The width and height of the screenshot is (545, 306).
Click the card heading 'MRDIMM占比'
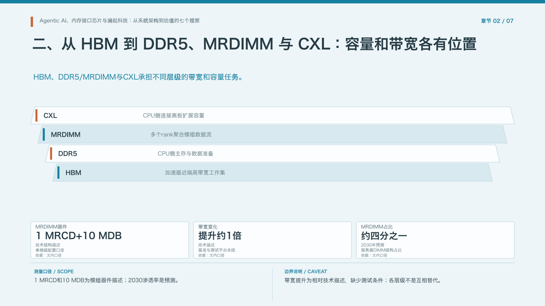[377, 227]
